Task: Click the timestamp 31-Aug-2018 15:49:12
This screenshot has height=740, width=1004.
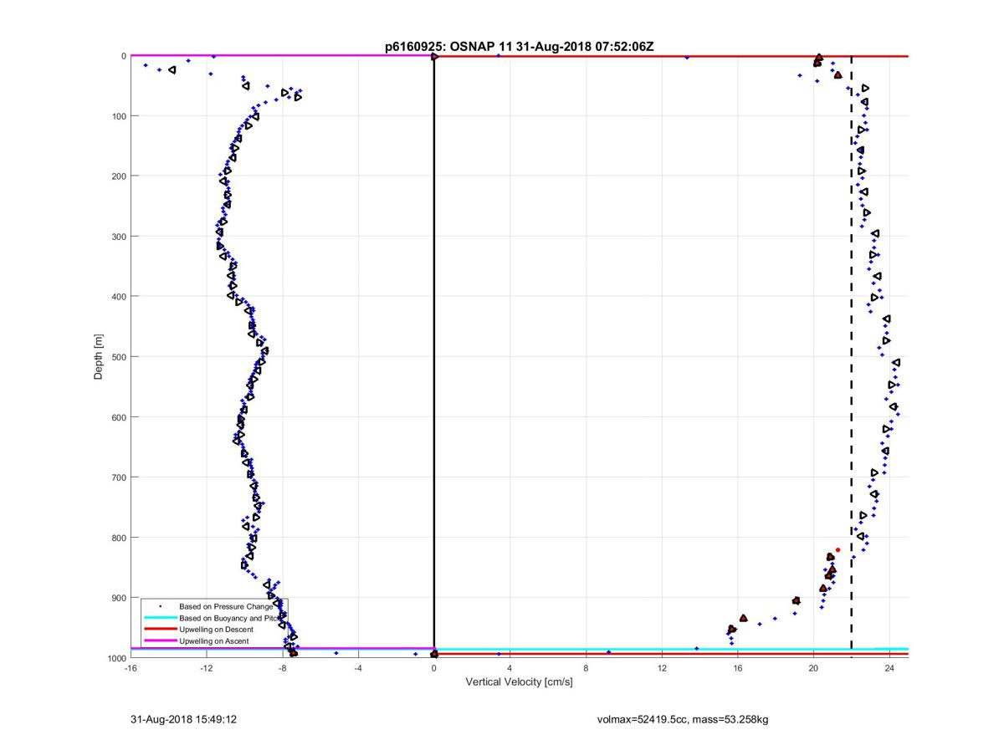Action: pyautogui.click(x=183, y=719)
